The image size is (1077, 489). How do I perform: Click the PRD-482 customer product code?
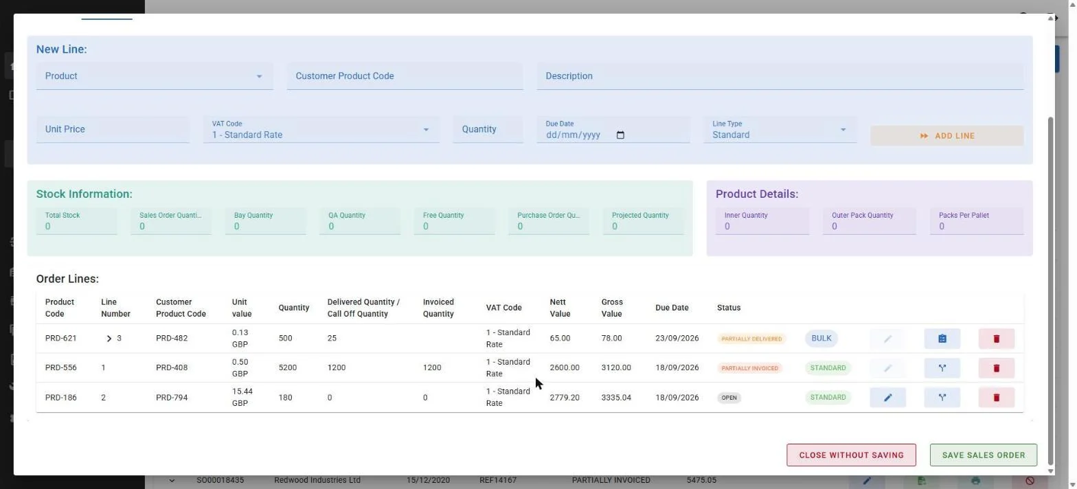point(172,339)
